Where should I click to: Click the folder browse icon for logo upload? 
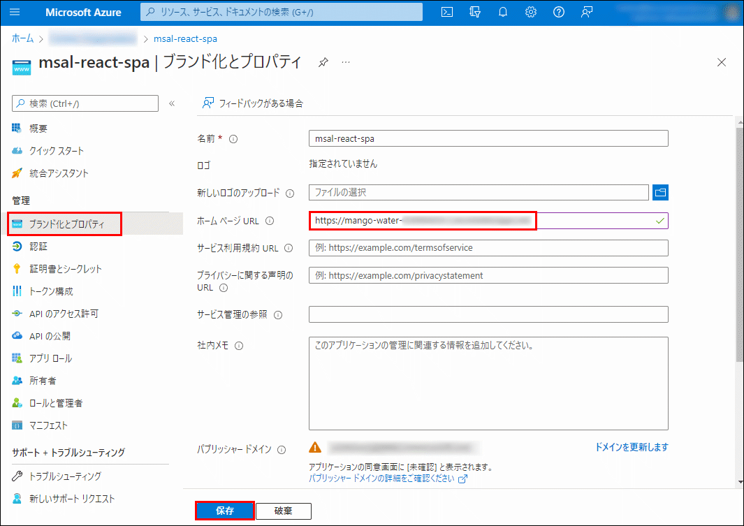coord(660,192)
